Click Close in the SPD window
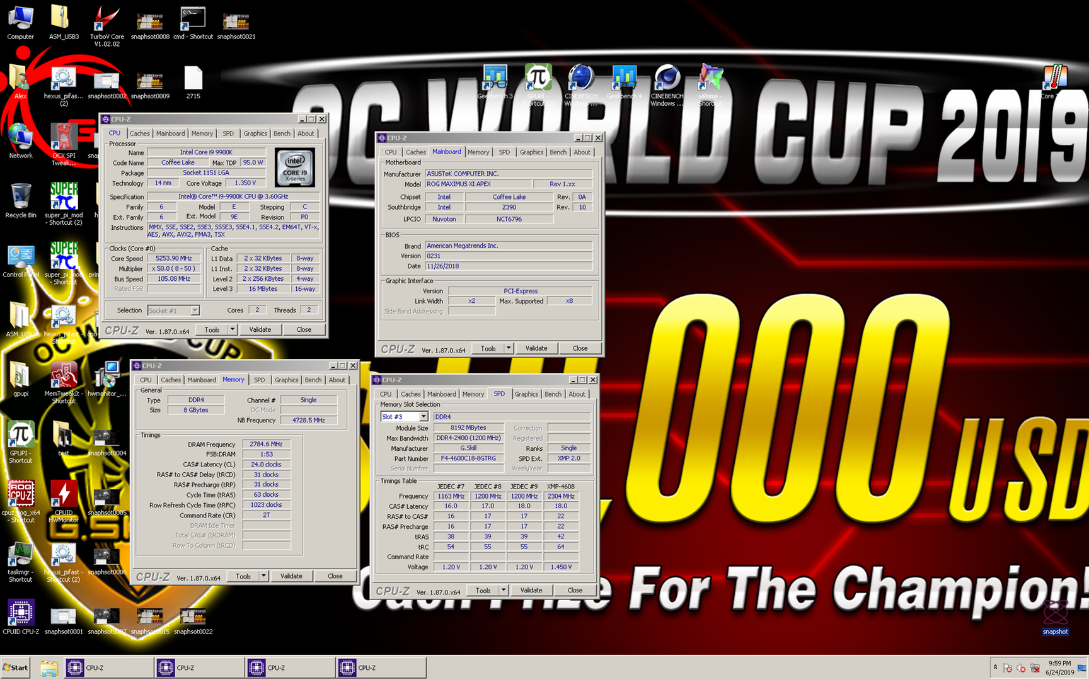The image size is (1089, 680). pos(575,590)
